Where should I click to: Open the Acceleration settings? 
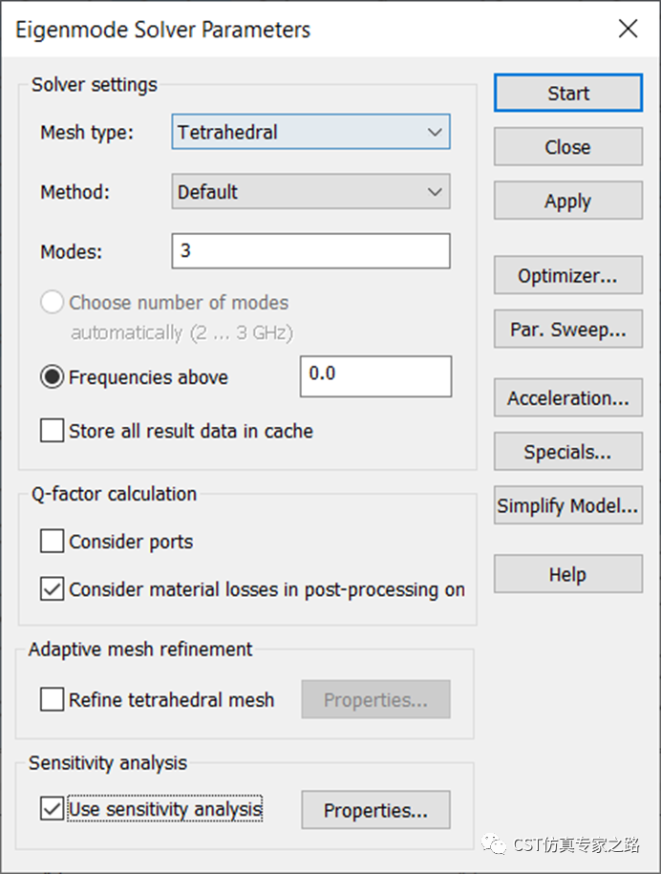click(568, 398)
